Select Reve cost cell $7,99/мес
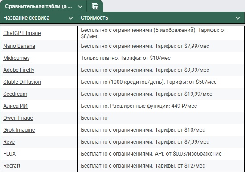Viewport: 245px width, 172px height. [161, 142]
